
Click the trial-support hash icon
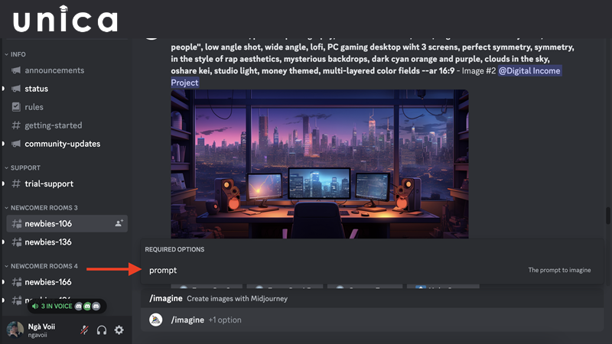coord(16,183)
